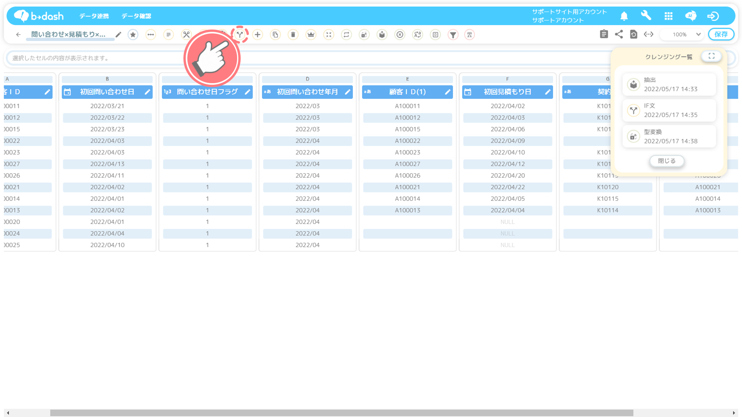Click the four-arrows collapse toolbar icon
The image size is (742, 417).
pyautogui.click(x=329, y=35)
